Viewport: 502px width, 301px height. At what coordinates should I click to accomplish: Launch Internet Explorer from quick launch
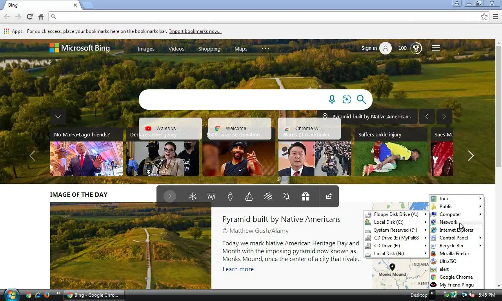click(38, 295)
